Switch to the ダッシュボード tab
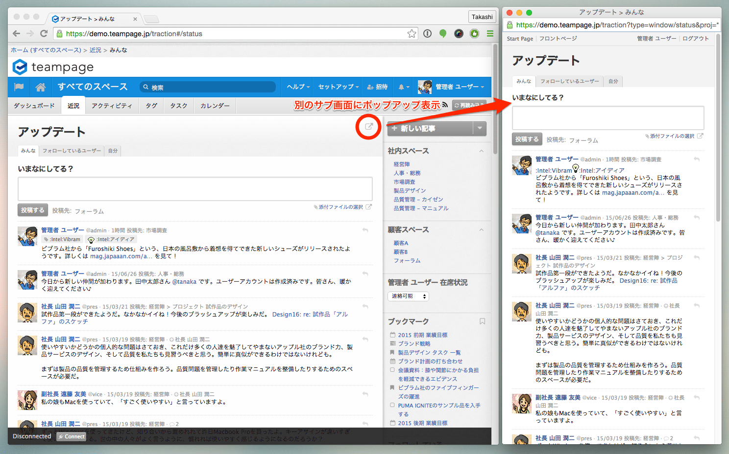 34,106
